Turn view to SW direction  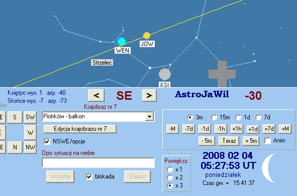pyautogui.click(x=30, y=117)
